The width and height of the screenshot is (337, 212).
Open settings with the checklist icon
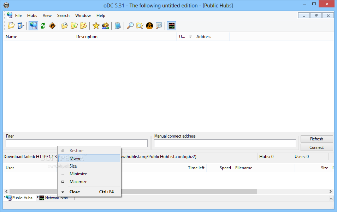point(21,26)
